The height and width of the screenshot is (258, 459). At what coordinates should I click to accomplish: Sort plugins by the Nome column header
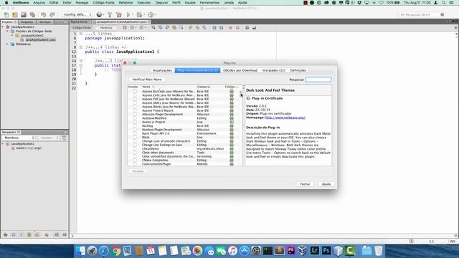[x=169, y=87]
